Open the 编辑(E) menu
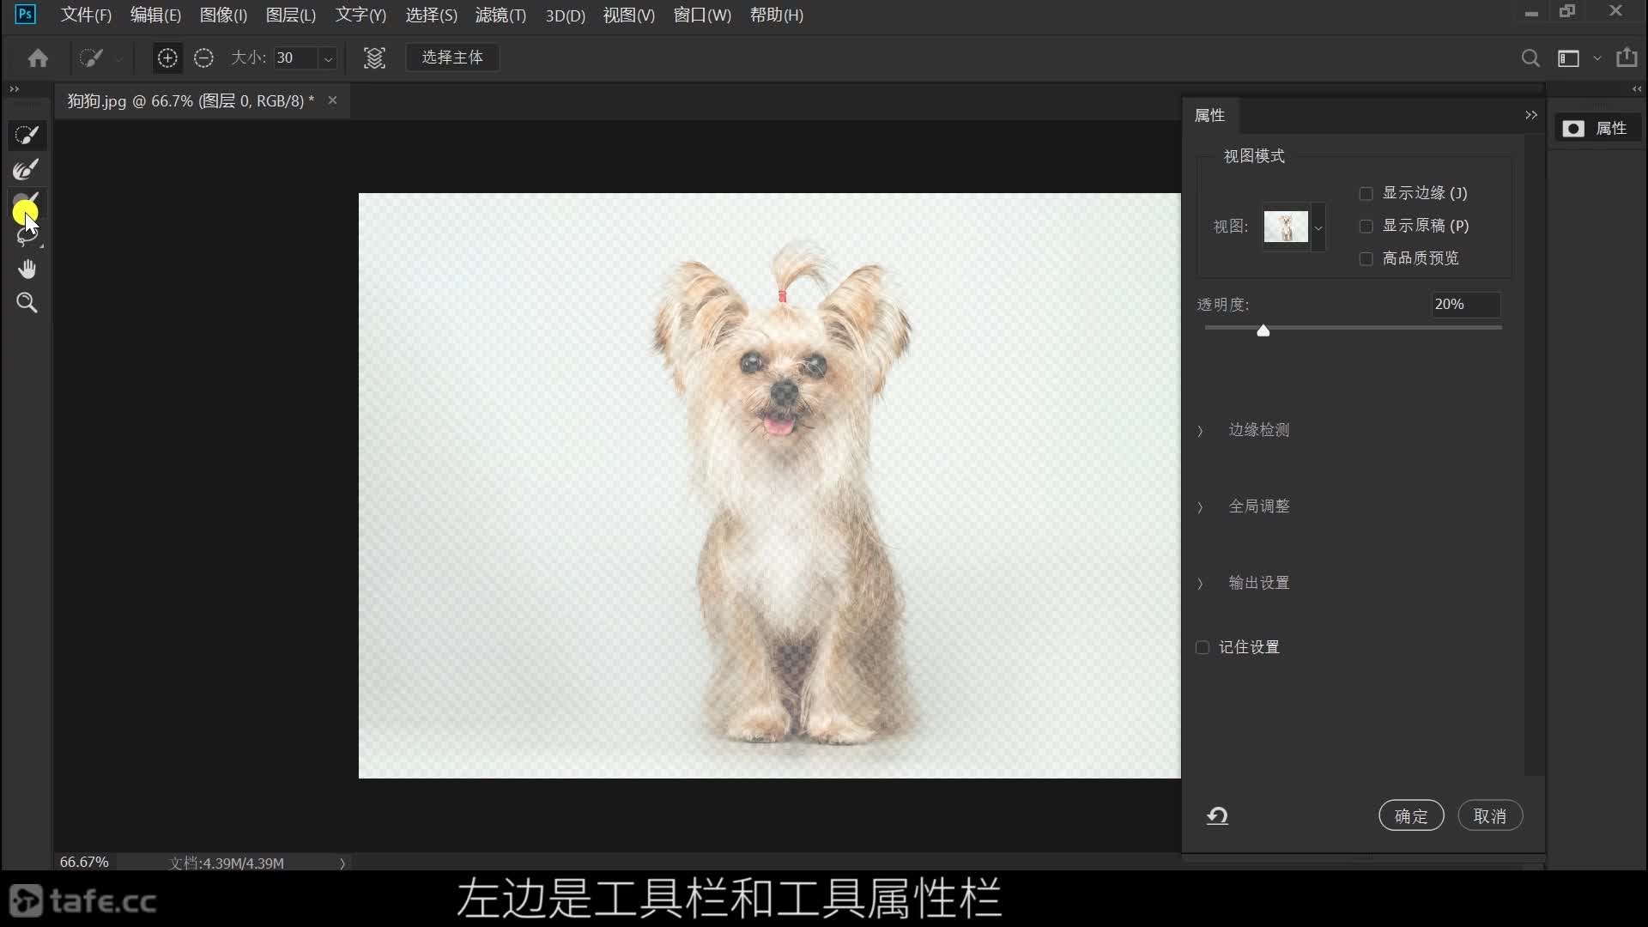 (155, 15)
